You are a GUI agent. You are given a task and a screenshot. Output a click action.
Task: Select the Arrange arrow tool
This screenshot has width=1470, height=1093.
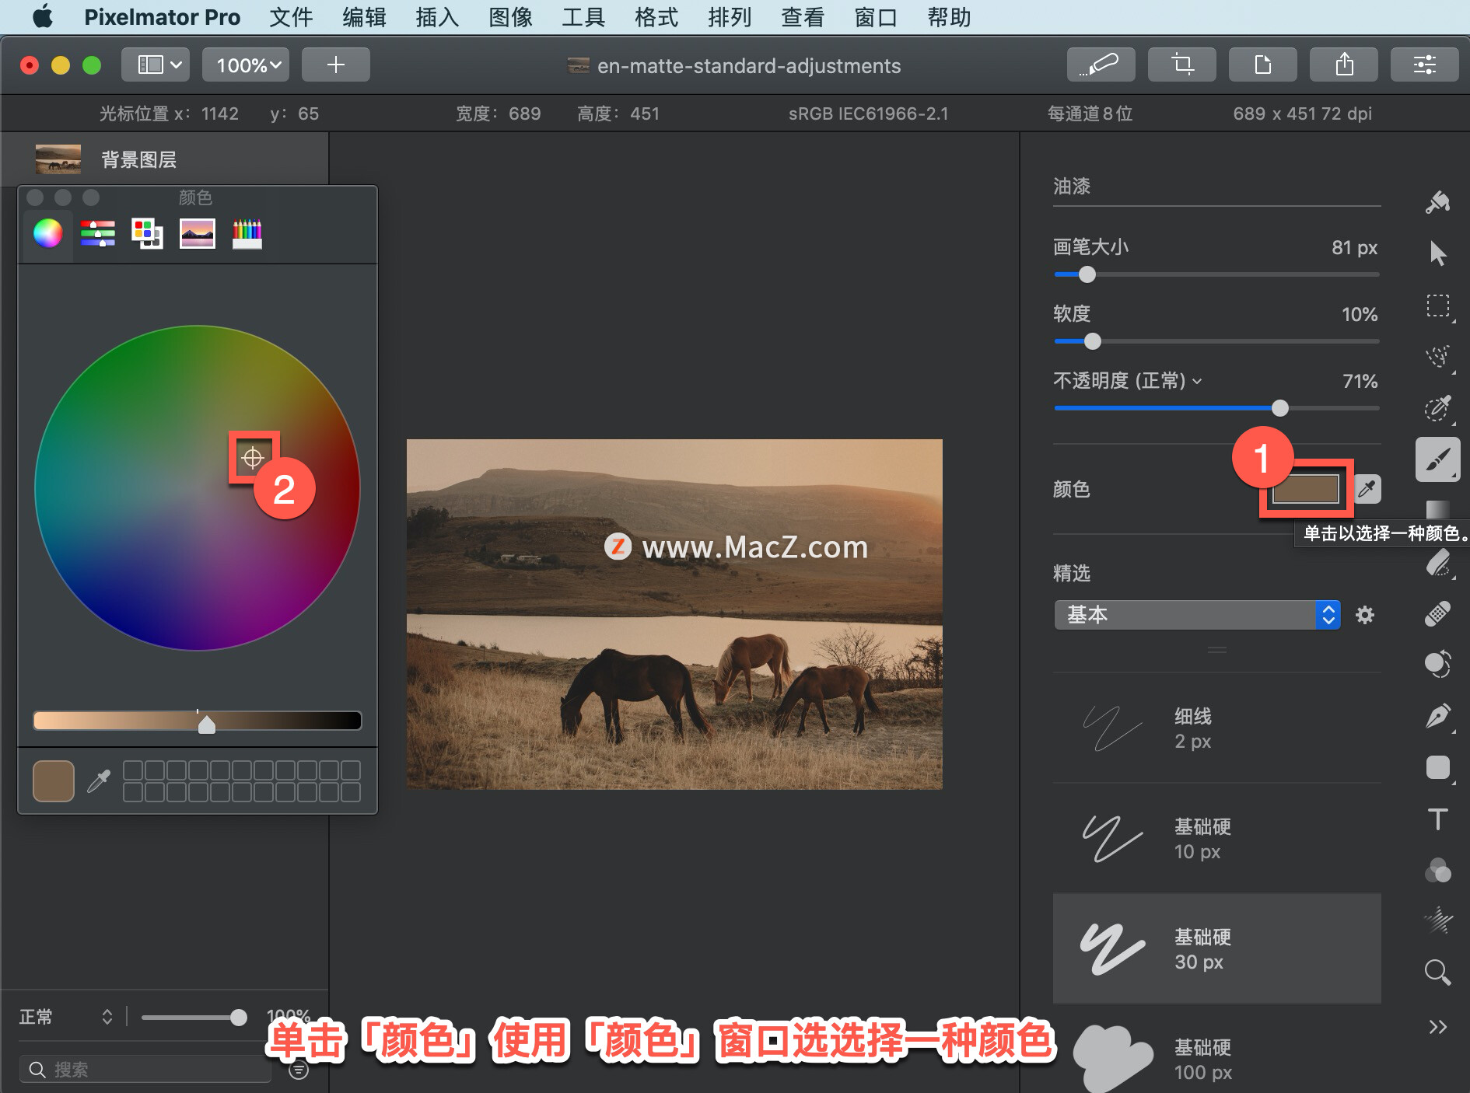(1437, 253)
